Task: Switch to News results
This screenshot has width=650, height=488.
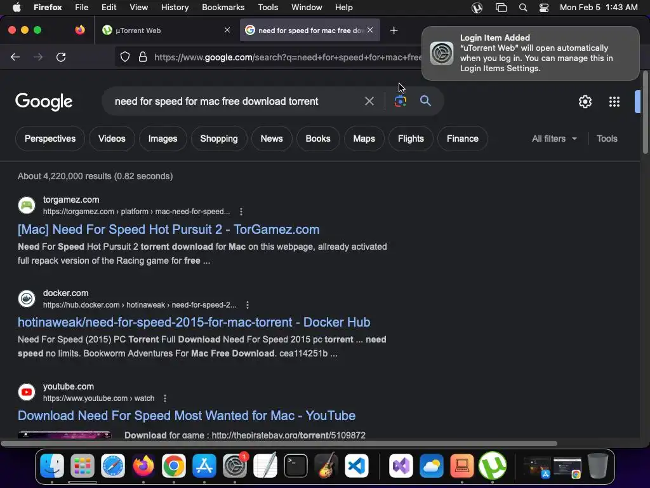Action: tap(272, 139)
